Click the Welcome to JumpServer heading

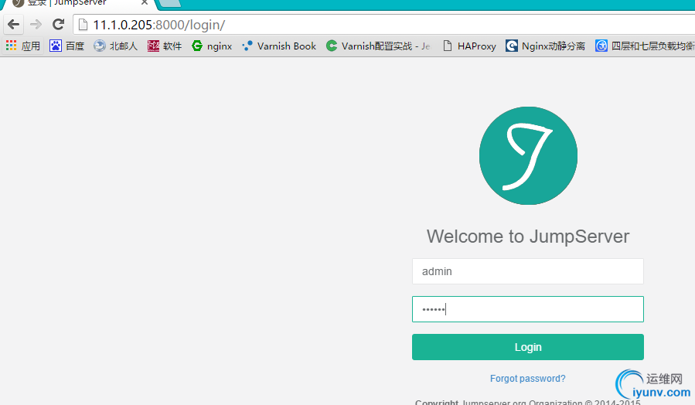(x=528, y=237)
